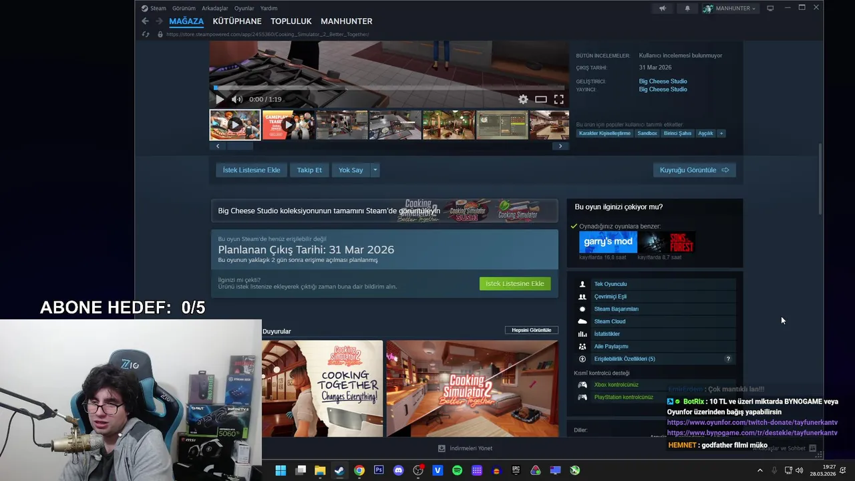The width and height of the screenshot is (855, 481).
Task: Click İstek Listesine Ekle top button
Action: 251,170
